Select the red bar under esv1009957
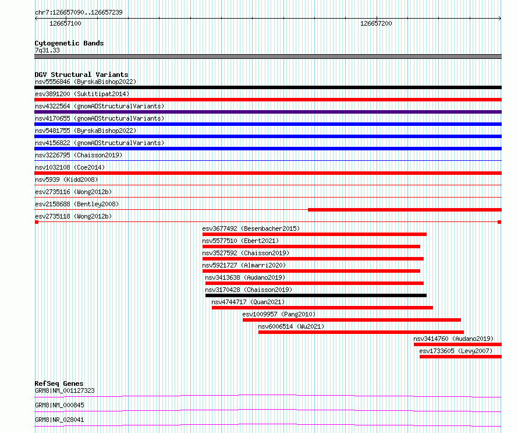 pos(352,320)
